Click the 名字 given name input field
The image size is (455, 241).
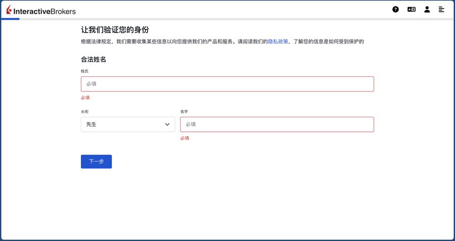277,124
